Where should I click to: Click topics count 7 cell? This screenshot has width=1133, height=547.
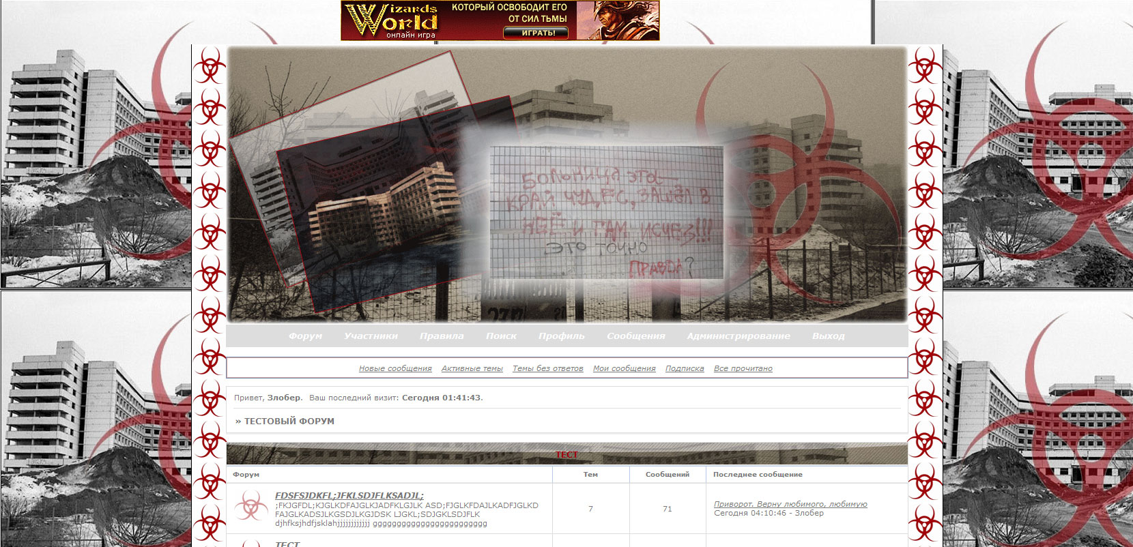pos(590,509)
